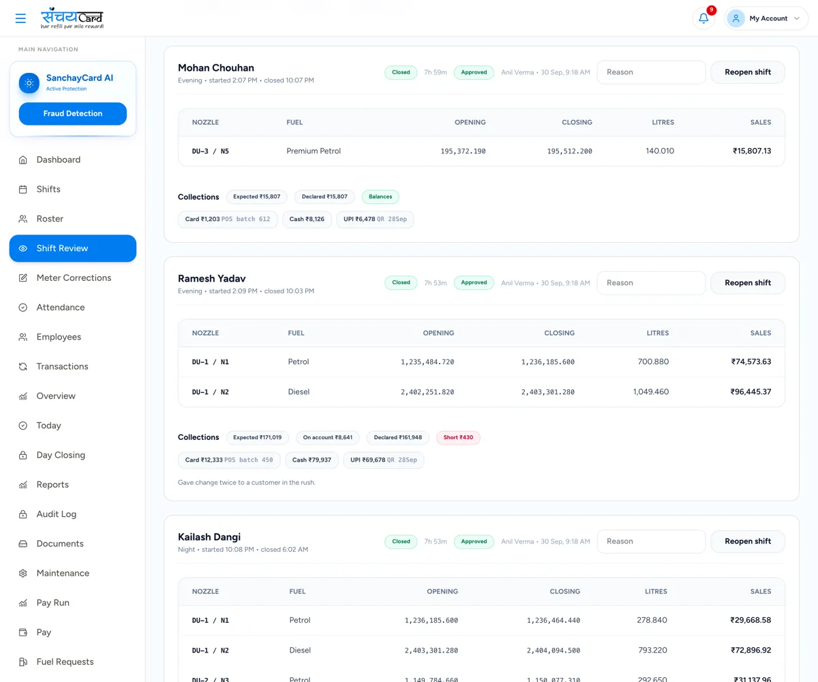This screenshot has width=818, height=682.
Task: Select Shift Review in sidebar
Action: coord(73,248)
